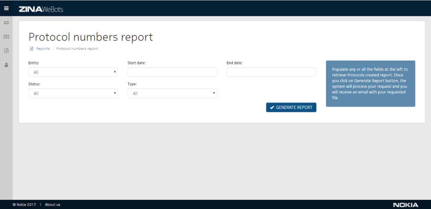Click into the End date field

pos(271,72)
